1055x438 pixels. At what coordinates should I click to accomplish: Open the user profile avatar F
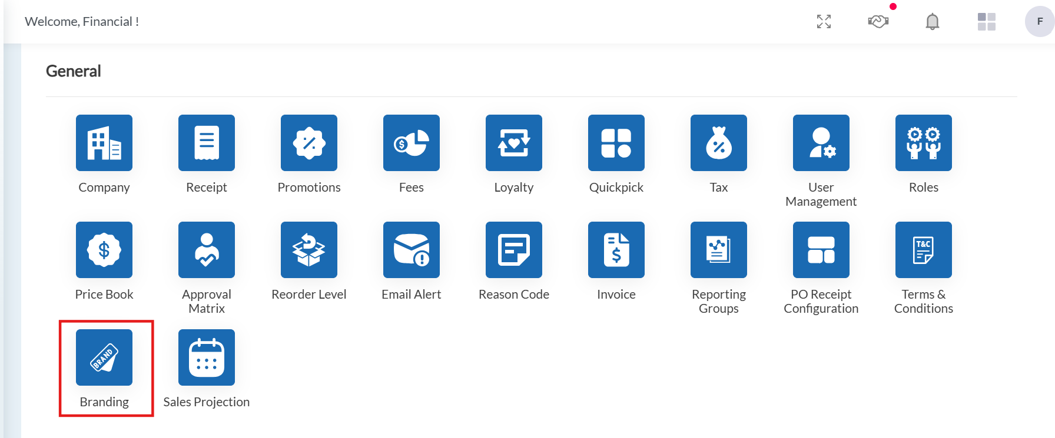tap(1040, 22)
